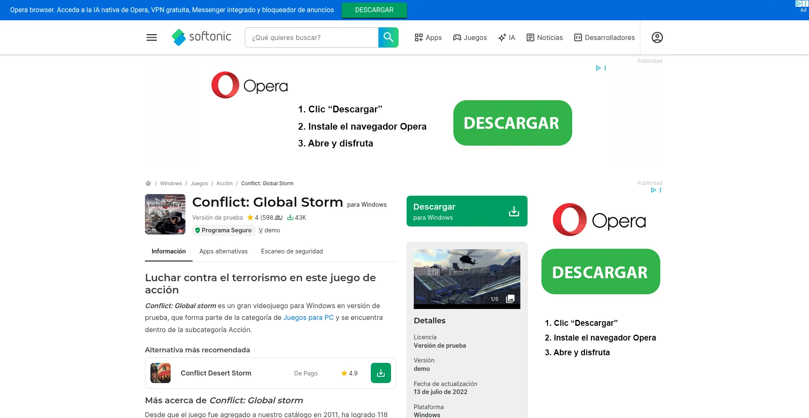
Task: Select the Información tab
Action: tap(169, 251)
